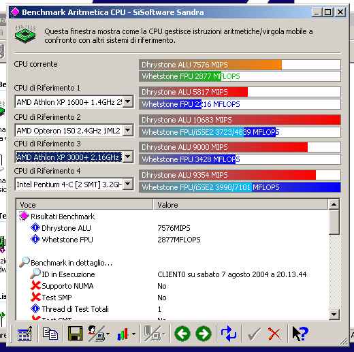Click the table options icon in bottom toolbar
The width and height of the screenshot is (354, 352).
pyautogui.click(x=25, y=334)
